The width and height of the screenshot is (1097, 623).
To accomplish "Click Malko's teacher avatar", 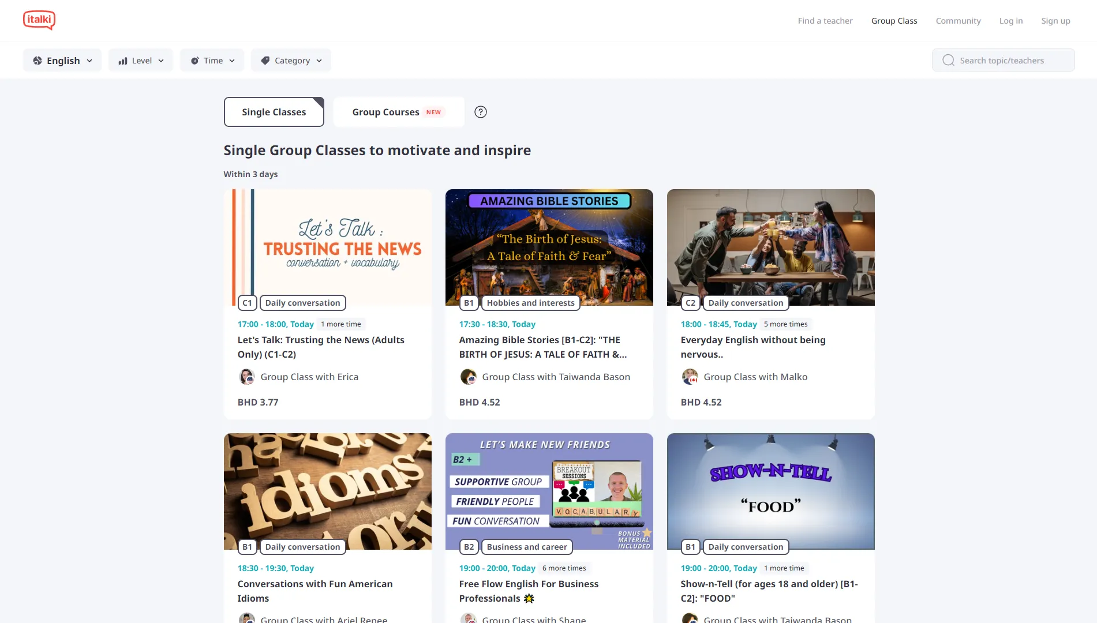I will point(690,377).
